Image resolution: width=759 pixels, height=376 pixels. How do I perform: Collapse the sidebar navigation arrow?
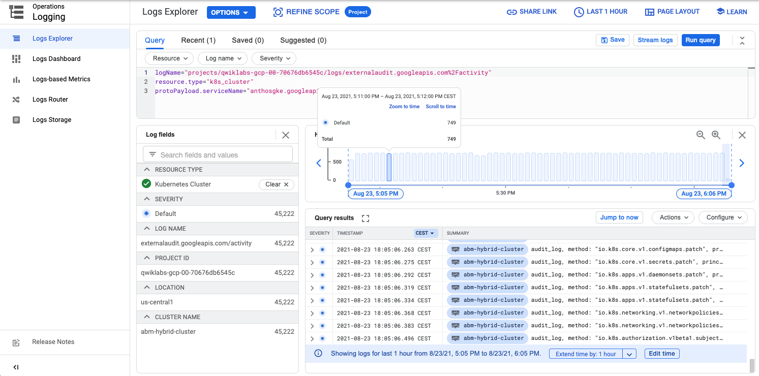tap(16, 367)
